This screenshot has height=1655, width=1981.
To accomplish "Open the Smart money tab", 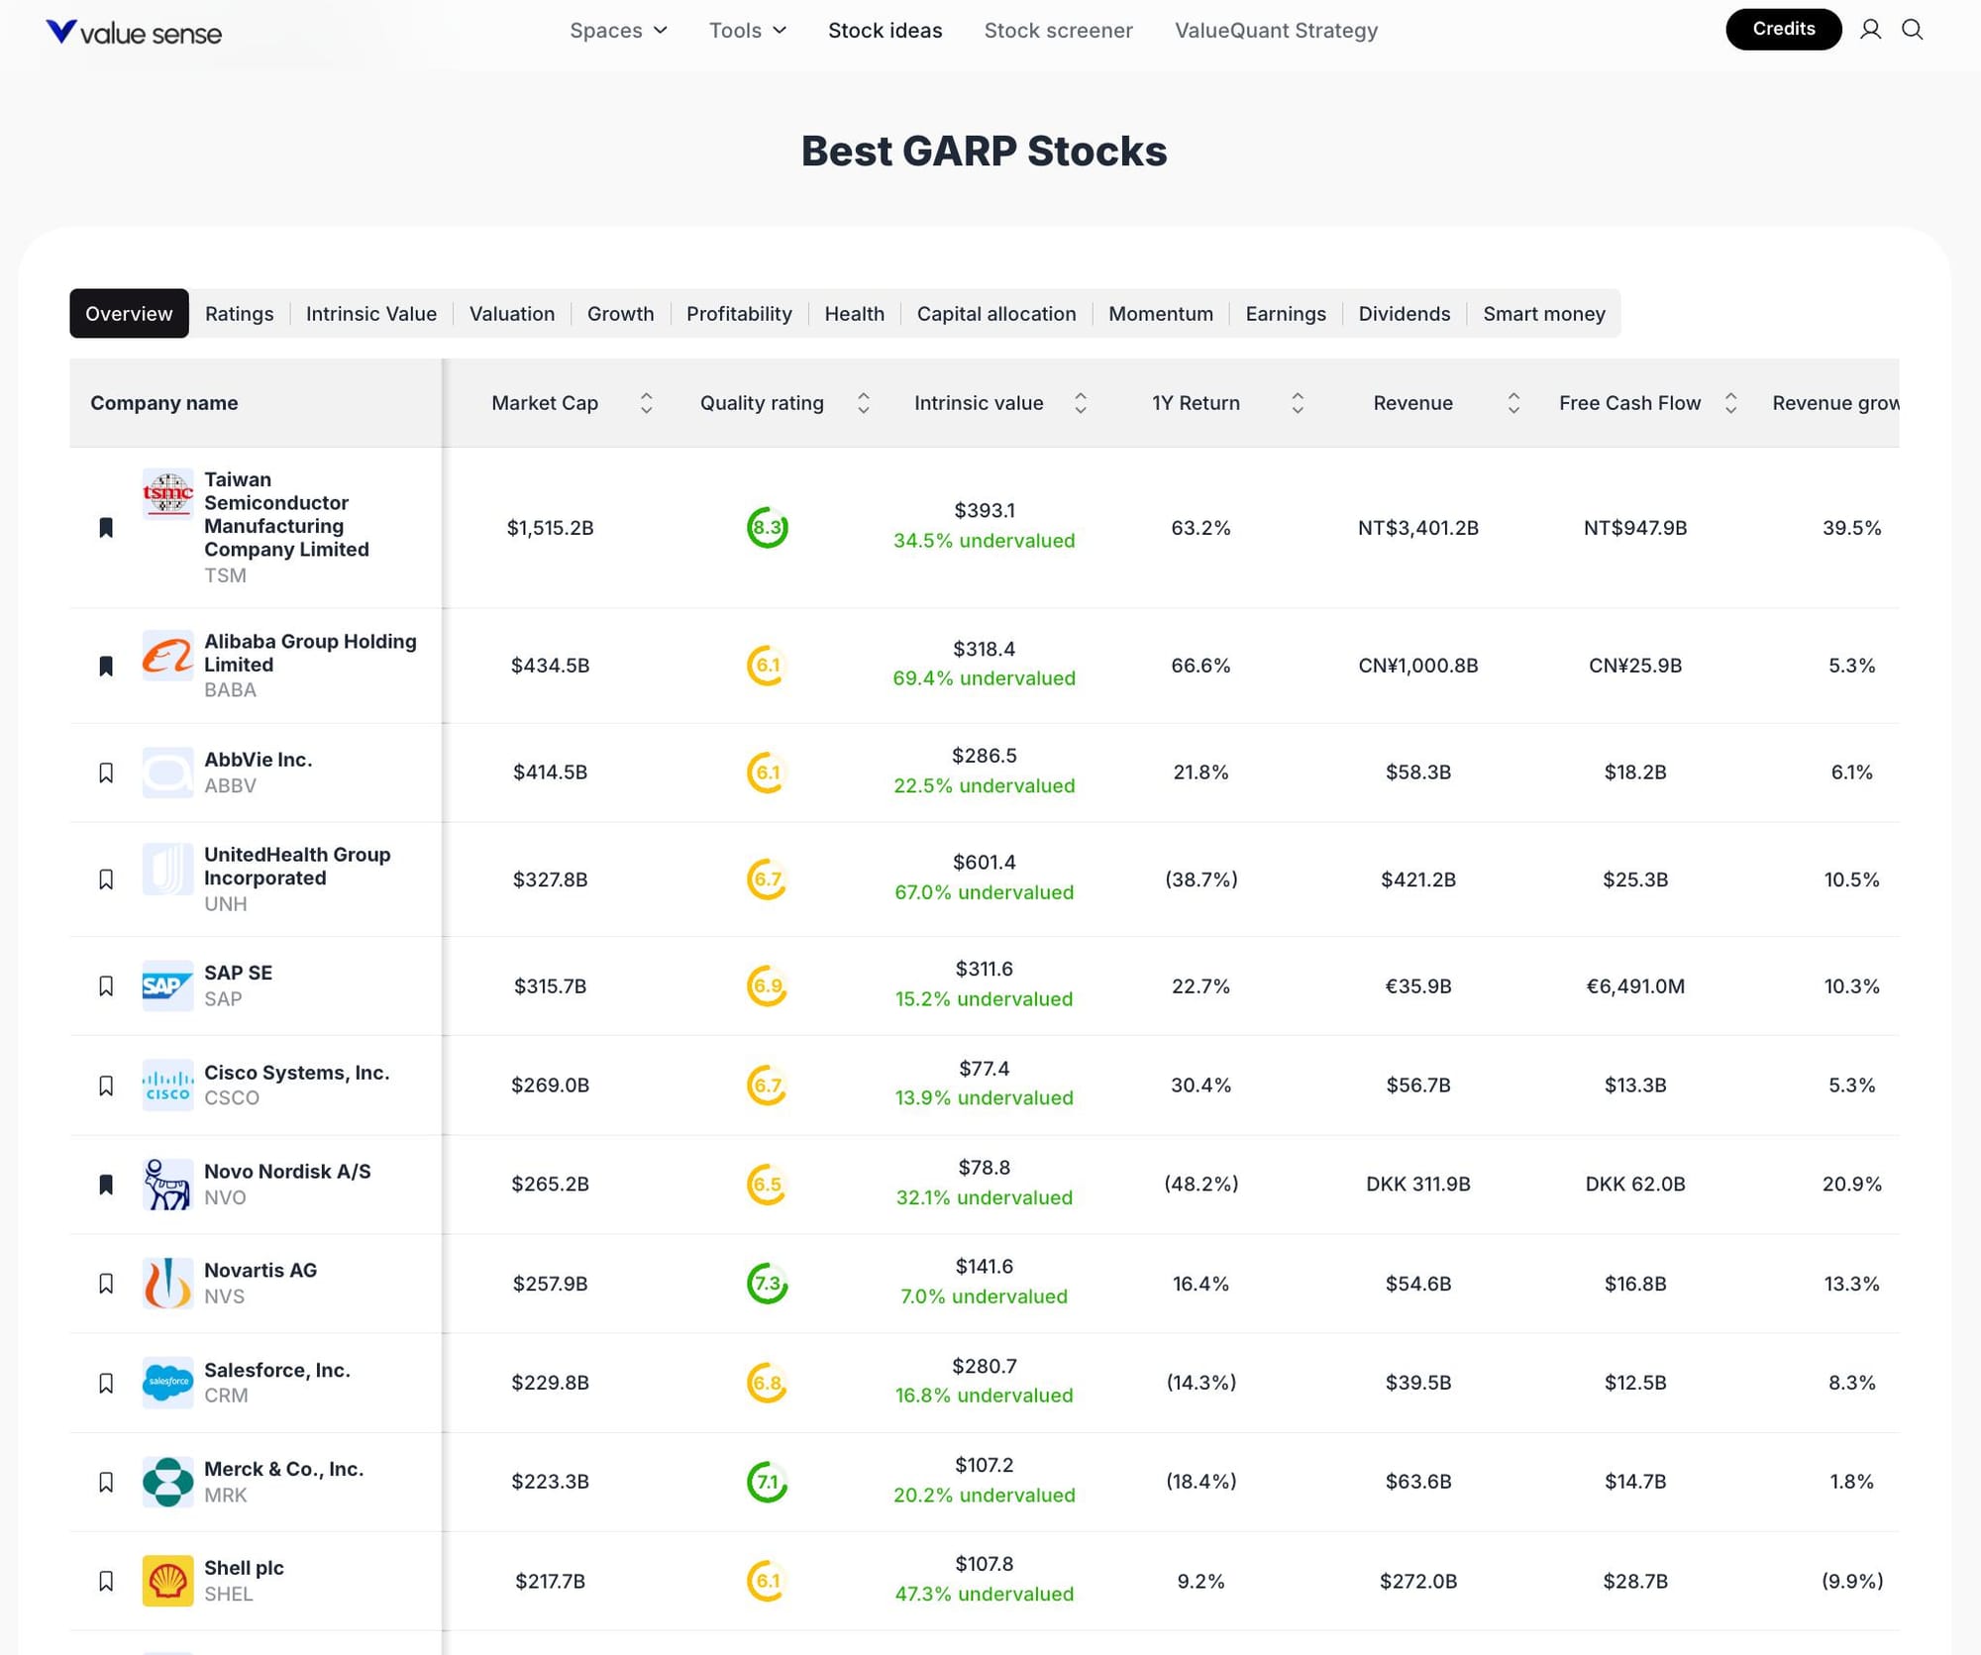I will 1543,314.
